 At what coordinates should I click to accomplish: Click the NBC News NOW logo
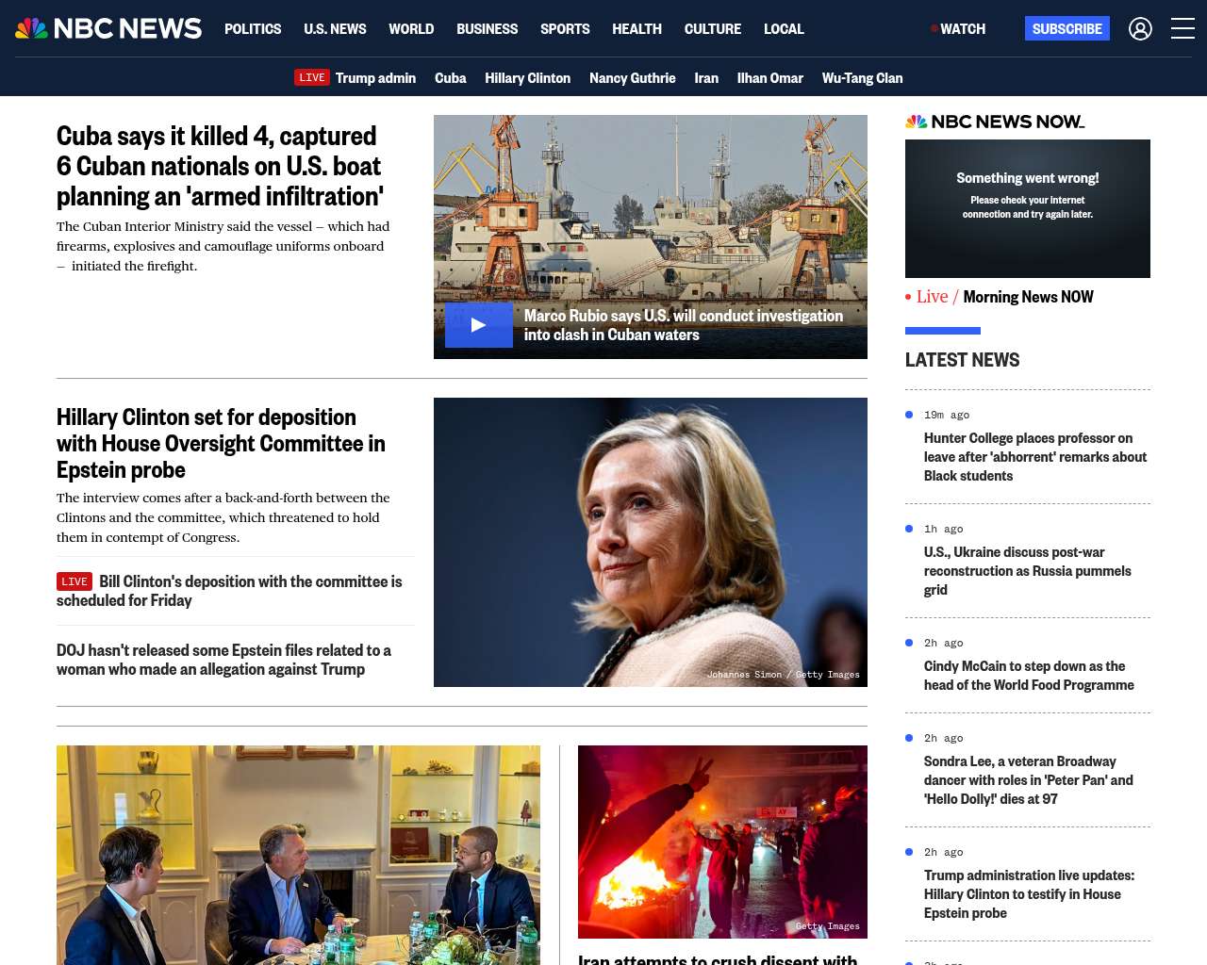pos(995,122)
